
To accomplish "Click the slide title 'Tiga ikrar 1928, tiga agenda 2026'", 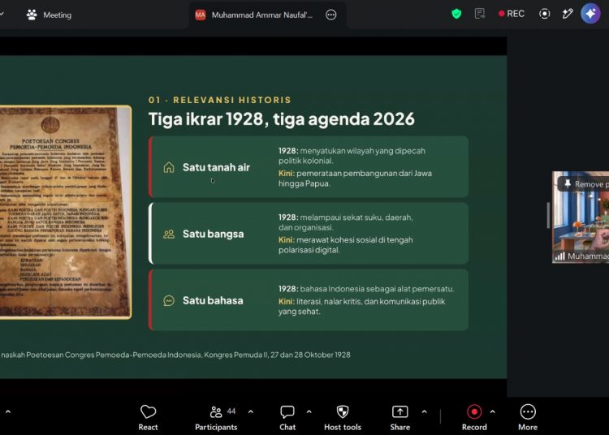I will pos(282,119).
